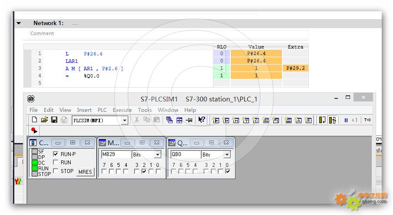Open the Insert menu
The width and height of the screenshot is (393, 215).
[x=84, y=110]
